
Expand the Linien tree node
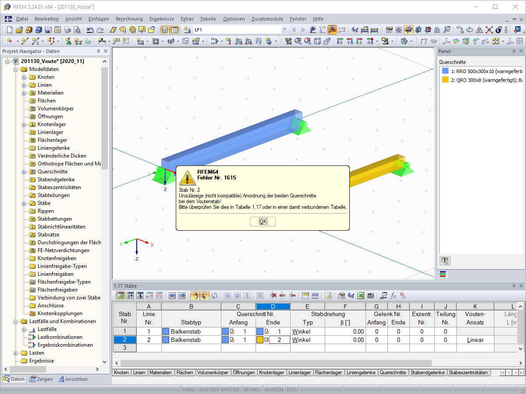coord(24,85)
